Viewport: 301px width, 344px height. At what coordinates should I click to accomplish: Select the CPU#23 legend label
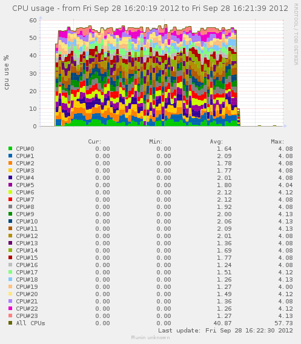click(27, 316)
